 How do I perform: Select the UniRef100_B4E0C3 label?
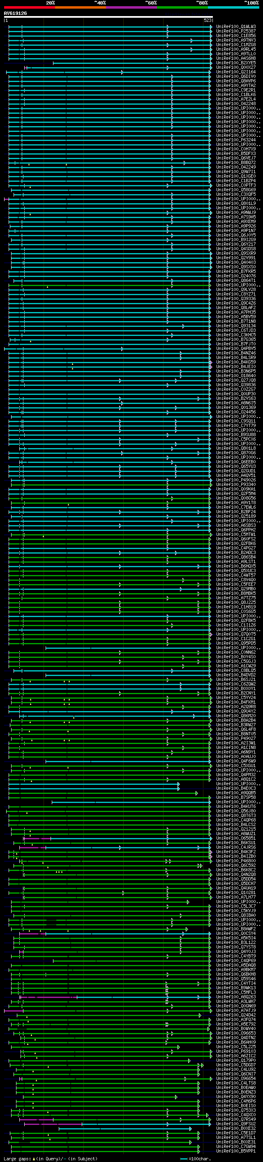click(x=236, y=788)
